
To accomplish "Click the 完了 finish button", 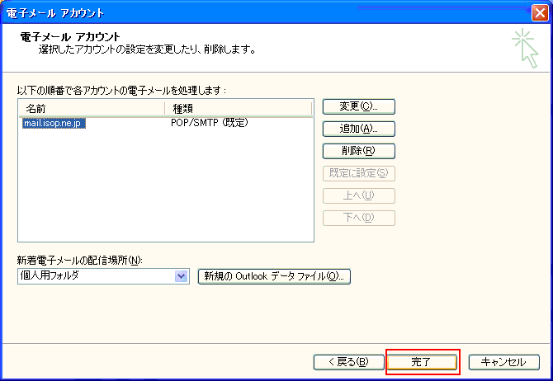I will pos(422,362).
